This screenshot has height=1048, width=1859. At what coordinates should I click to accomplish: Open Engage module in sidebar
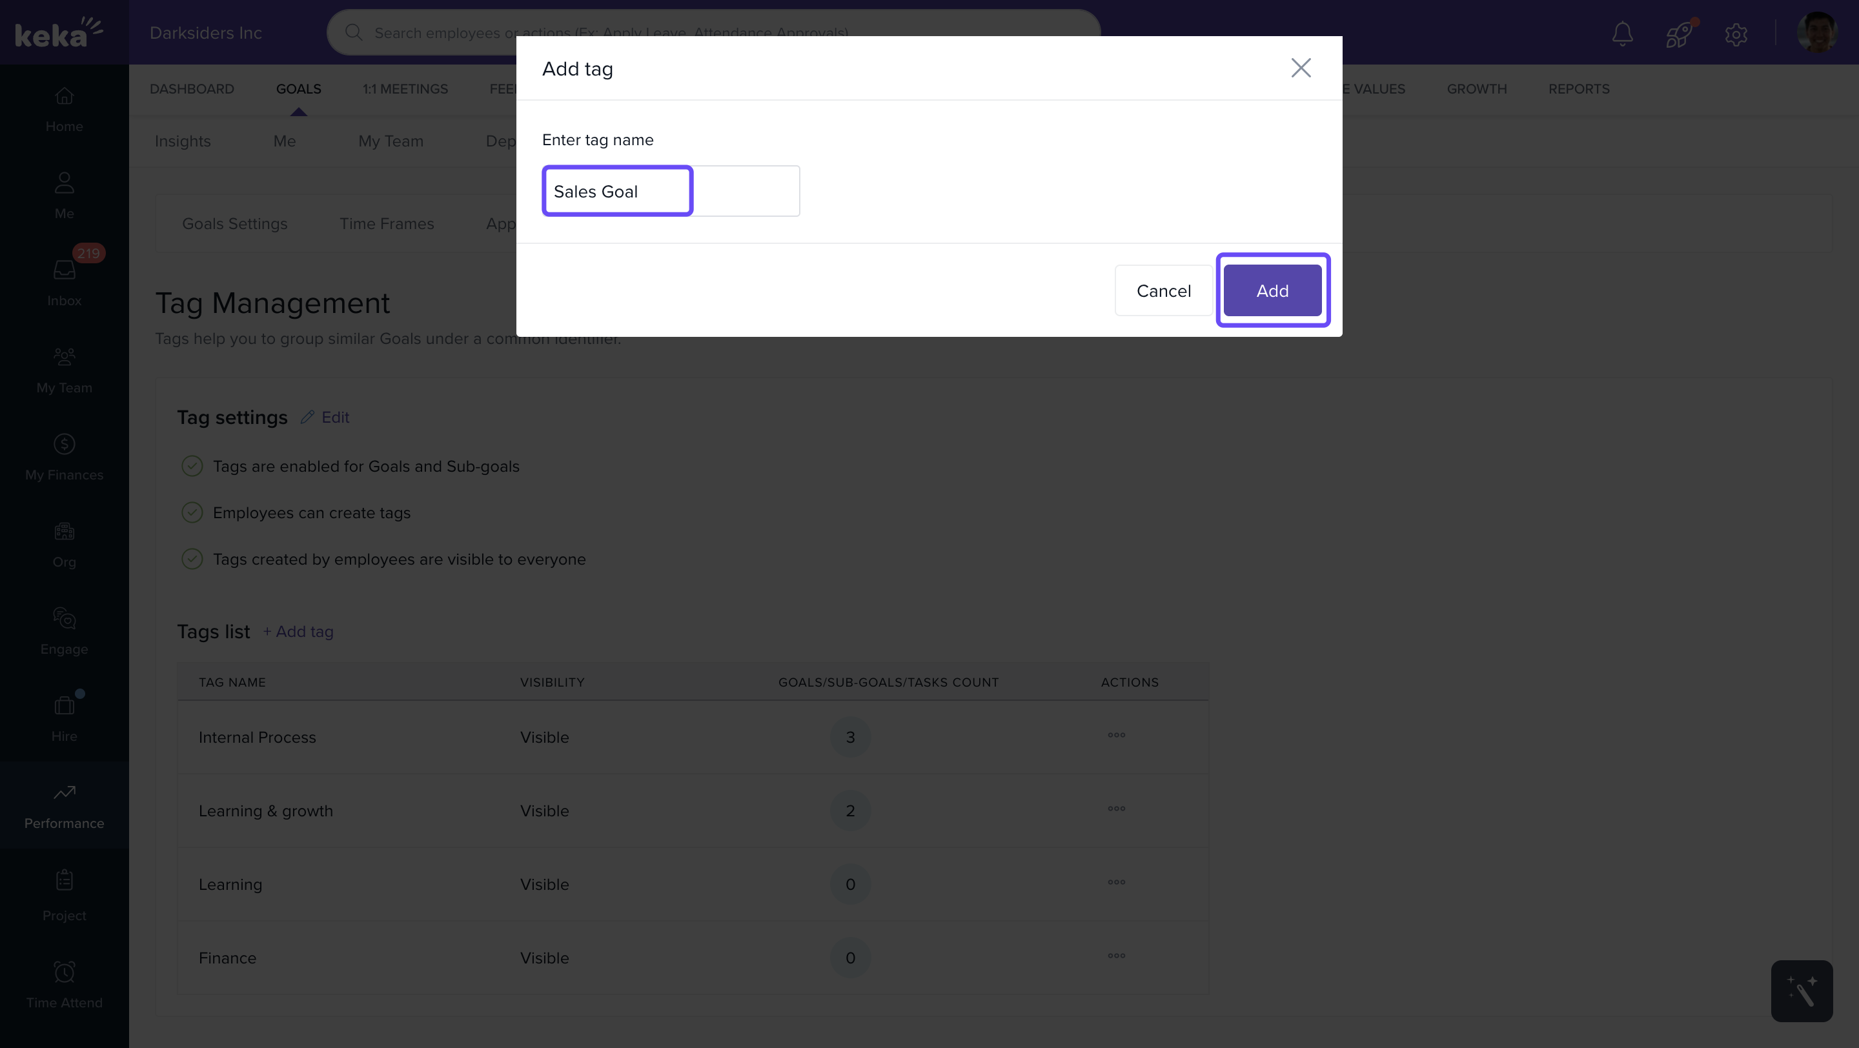[x=65, y=630]
